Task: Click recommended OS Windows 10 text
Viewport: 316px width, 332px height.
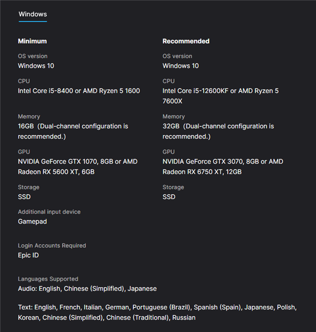Action: click(x=181, y=66)
